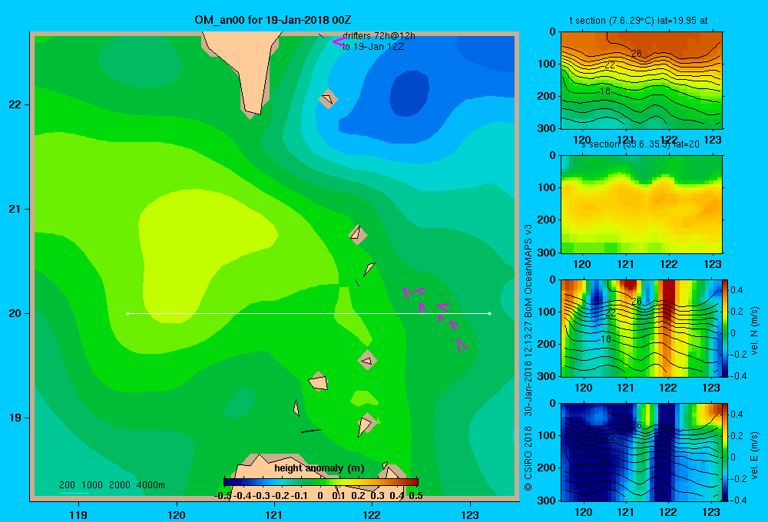Click the '200 1000 2000 4000m' depth contour legend
This screenshot has width=768, height=522.
[x=111, y=485]
